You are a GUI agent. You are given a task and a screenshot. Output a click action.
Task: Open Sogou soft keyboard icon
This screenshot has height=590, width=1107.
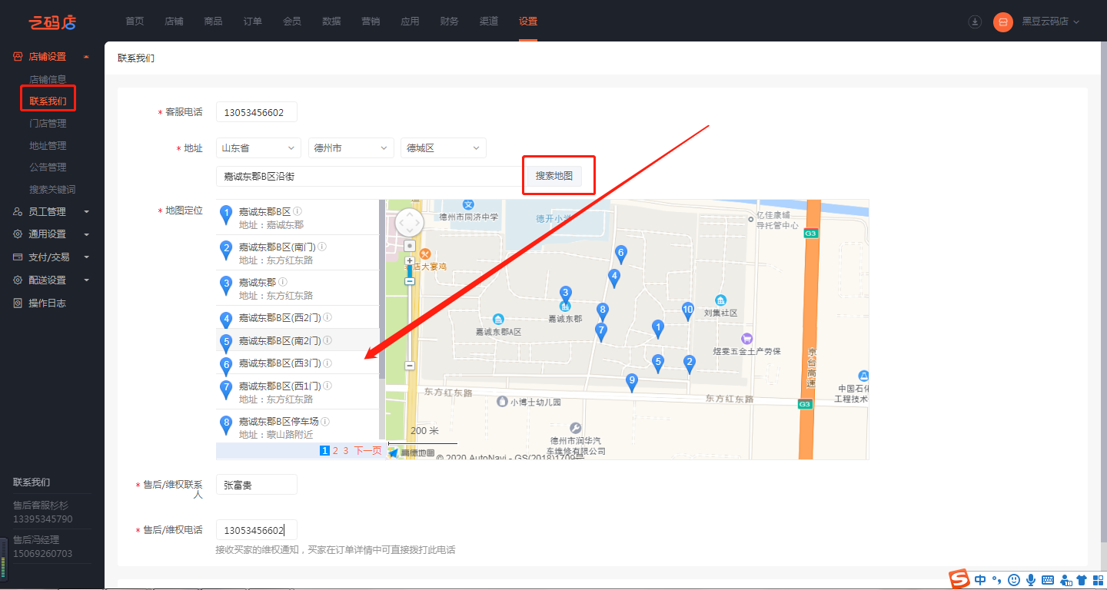click(1048, 580)
